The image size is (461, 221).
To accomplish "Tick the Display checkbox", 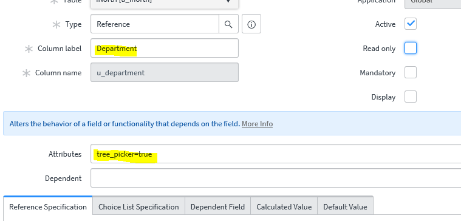I will (x=411, y=97).
